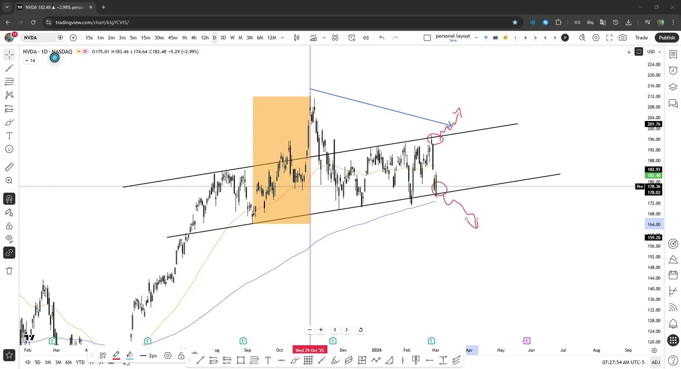Switch to the 15m timeframe
Screen dimensions: 681x369
coord(146,37)
